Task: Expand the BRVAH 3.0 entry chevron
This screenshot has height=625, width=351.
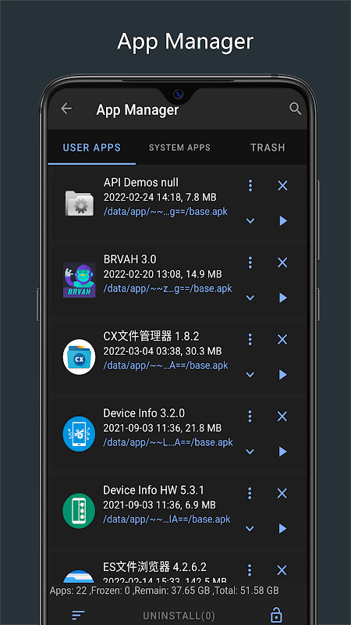Action: tap(250, 298)
